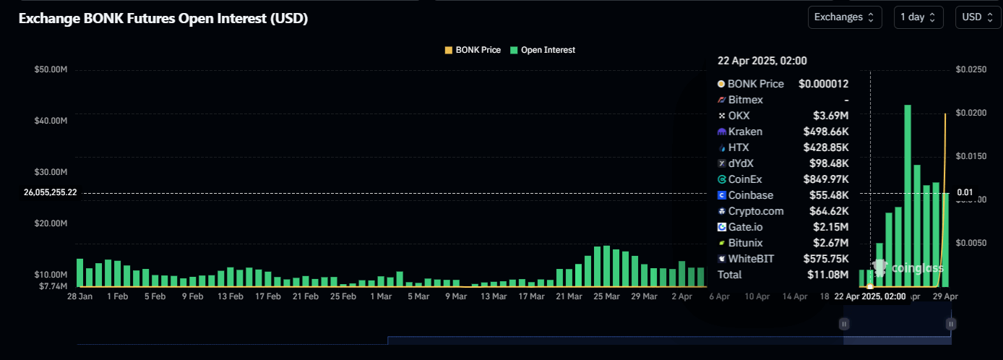Click the BONK Price dot in the tooltip
Image resolution: width=1003 pixels, height=360 pixels.
pyautogui.click(x=721, y=84)
